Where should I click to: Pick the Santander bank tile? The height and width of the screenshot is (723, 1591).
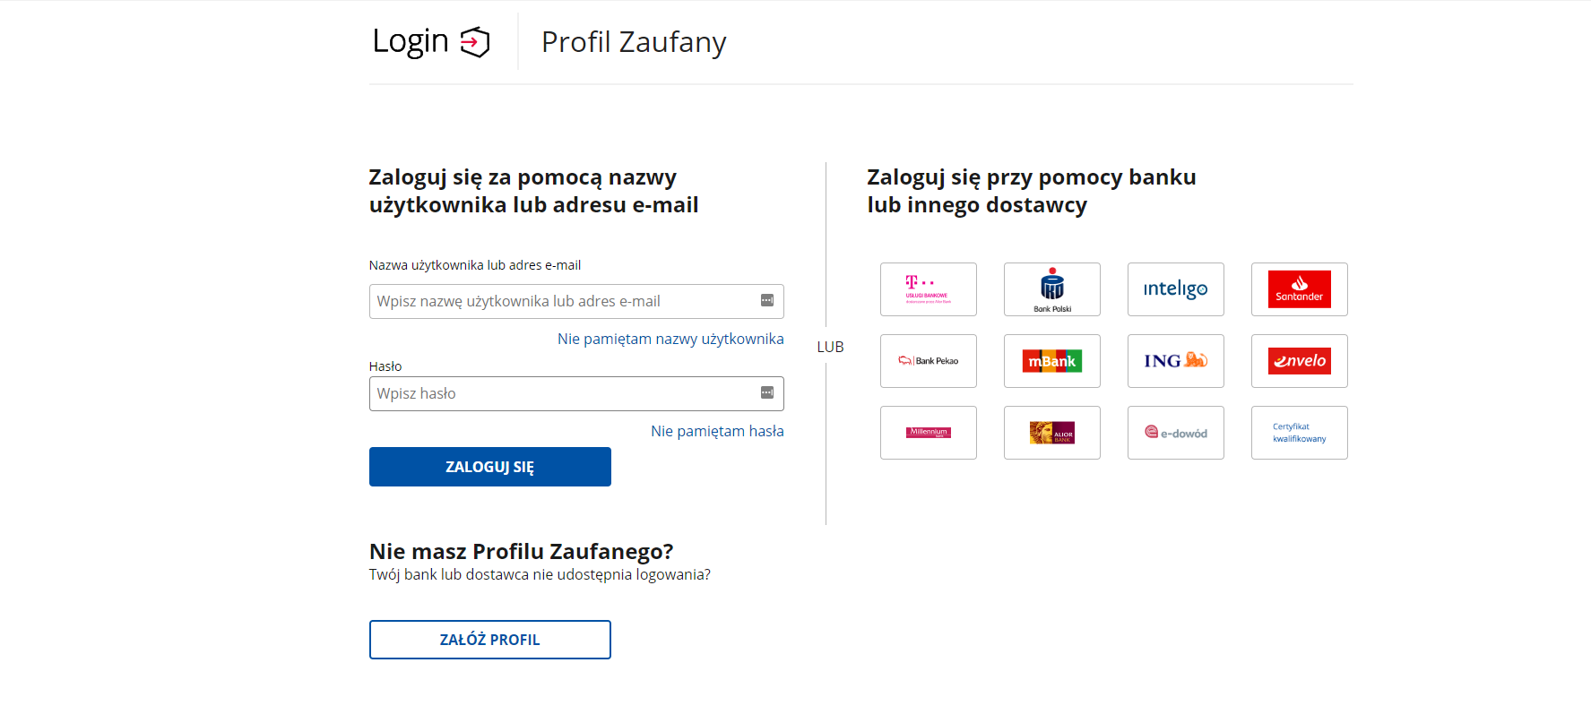point(1299,289)
